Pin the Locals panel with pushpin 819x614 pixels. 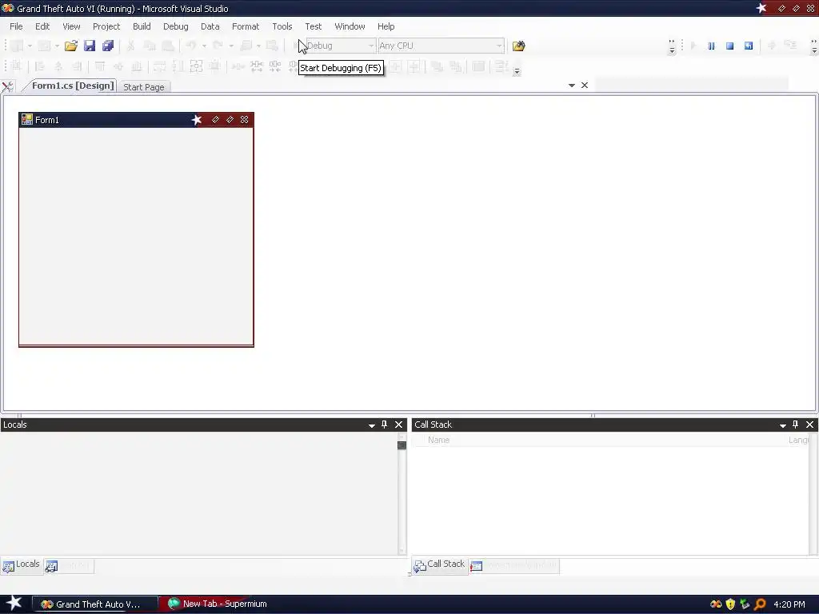click(x=385, y=425)
